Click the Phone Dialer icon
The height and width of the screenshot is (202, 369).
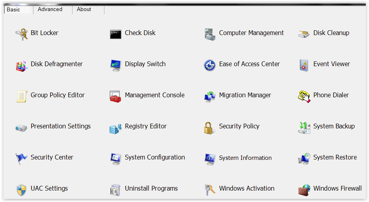304,96
